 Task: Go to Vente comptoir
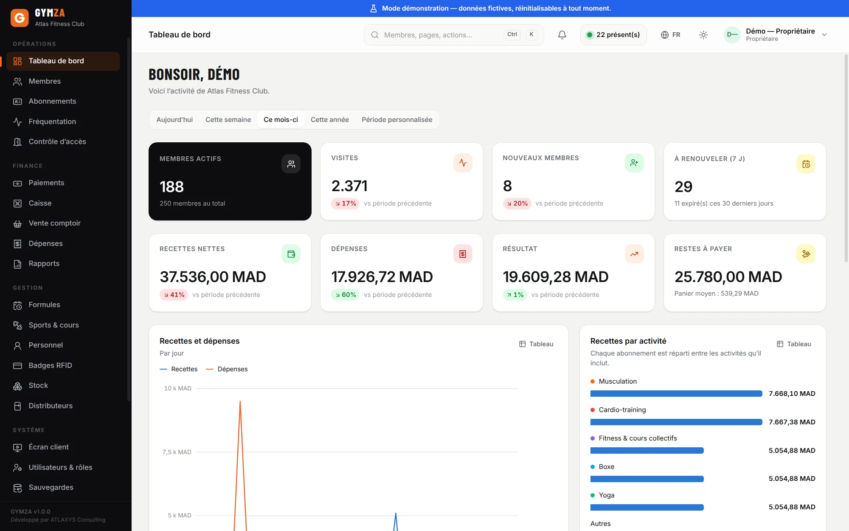(x=63, y=223)
